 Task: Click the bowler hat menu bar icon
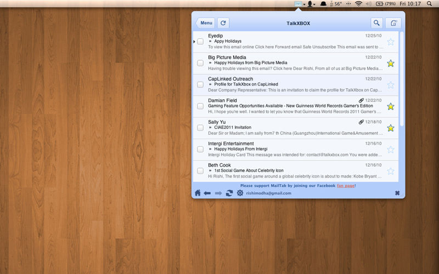[x=323, y=4]
